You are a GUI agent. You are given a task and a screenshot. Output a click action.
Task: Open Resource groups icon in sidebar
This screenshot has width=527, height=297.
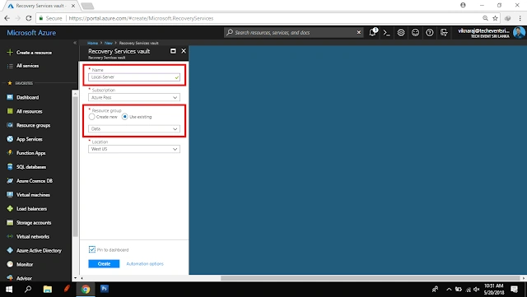(10, 125)
